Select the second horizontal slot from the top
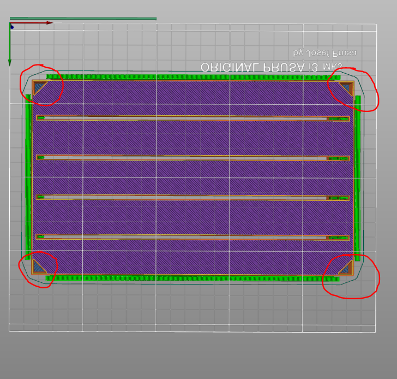 192,158
